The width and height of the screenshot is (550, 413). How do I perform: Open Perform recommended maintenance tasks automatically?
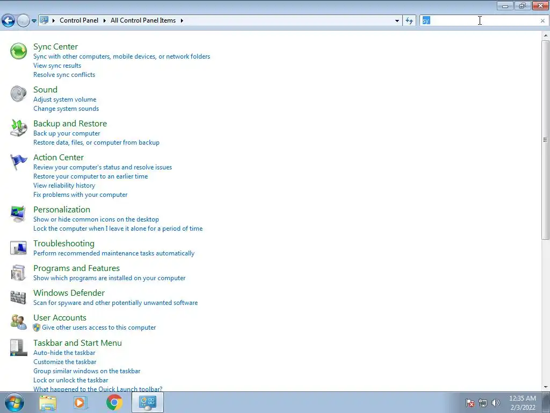point(114,254)
